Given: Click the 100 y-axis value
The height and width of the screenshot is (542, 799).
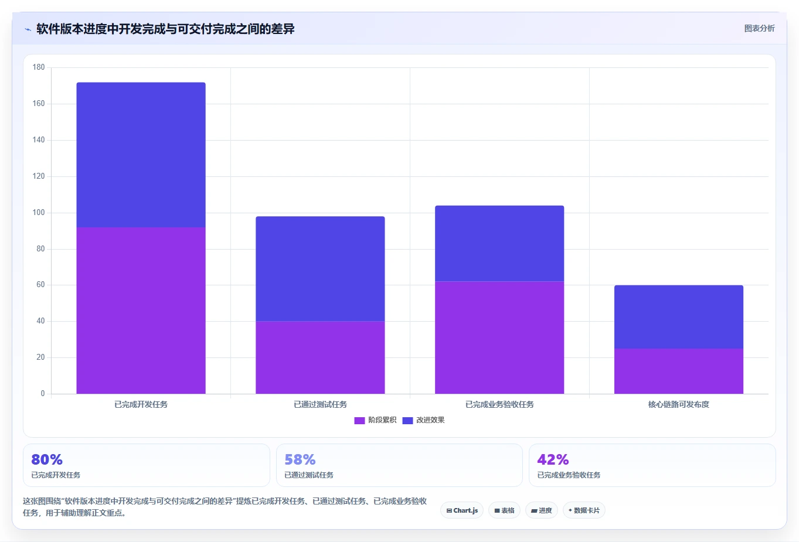Looking at the screenshot, I should (x=39, y=213).
